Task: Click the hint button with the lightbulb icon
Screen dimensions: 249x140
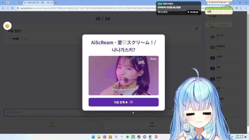Action: [x=52, y=124]
